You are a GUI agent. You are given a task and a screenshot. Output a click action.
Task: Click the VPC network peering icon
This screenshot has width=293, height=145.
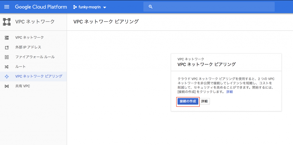coord(7,77)
